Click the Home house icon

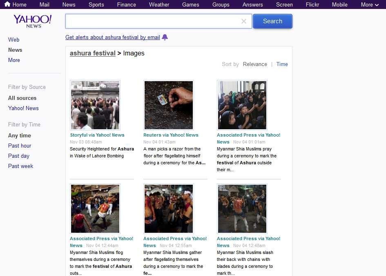(7, 4)
